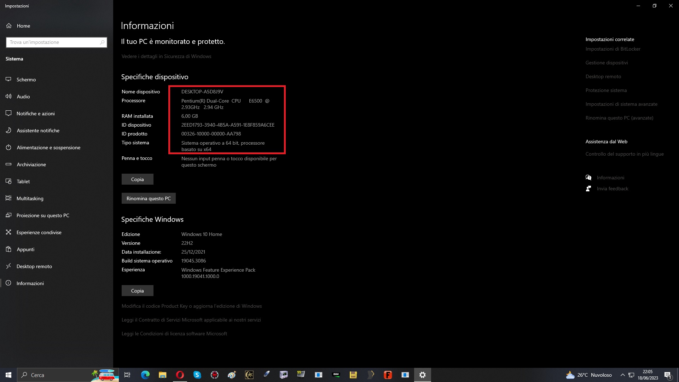This screenshot has height=382, width=679.
Task: Open Contratto di Servizi Microsoft link
Action: point(191,320)
